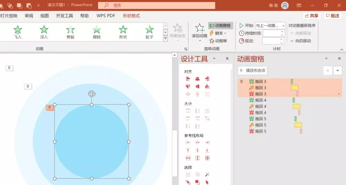Click the cursor pointer icon in 选择
Image resolution: width=346 pixels, height=185 pixels.
[x=207, y=182]
